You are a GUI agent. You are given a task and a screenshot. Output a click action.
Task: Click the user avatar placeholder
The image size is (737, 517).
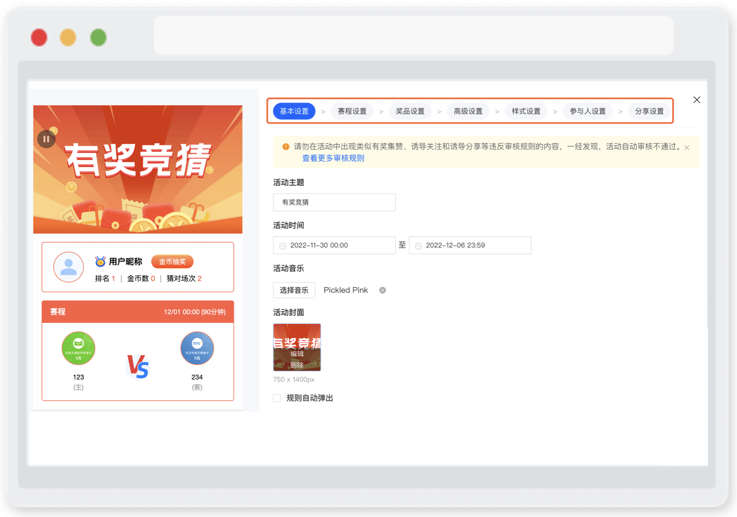click(69, 267)
